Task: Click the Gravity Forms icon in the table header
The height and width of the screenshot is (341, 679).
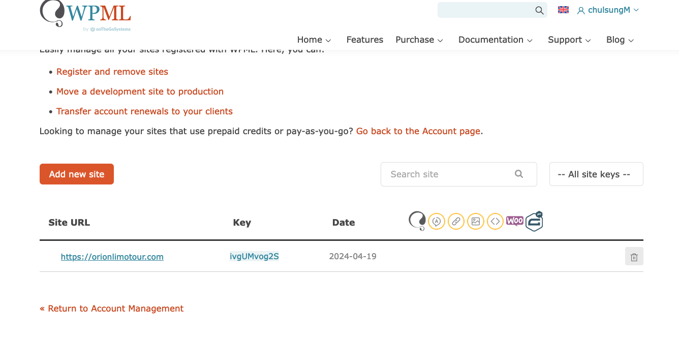Action: pos(534,222)
